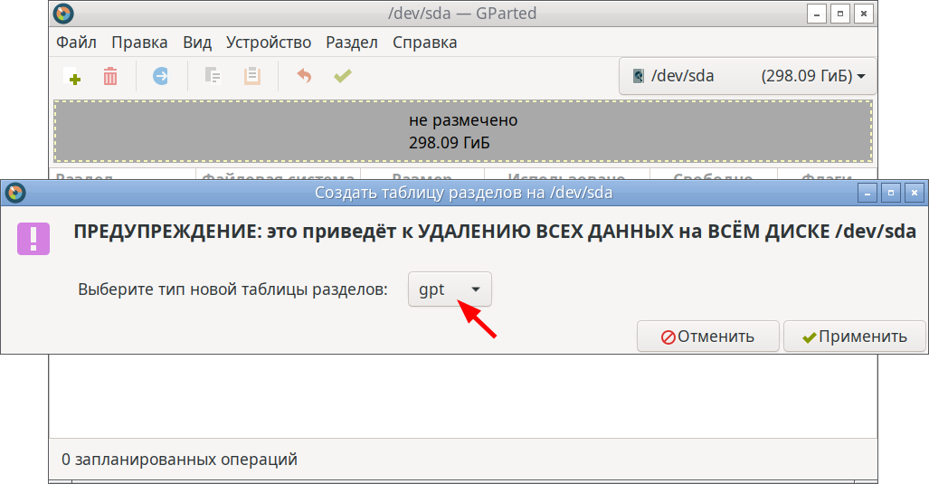Open the Справка menu
929x484 pixels.
click(425, 43)
